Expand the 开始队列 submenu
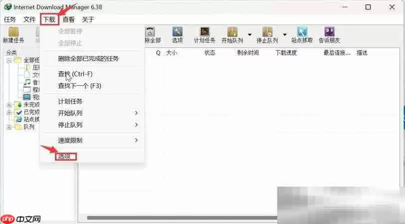 tap(92, 113)
